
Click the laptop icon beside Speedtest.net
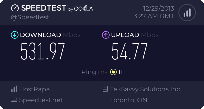tap(14, 100)
